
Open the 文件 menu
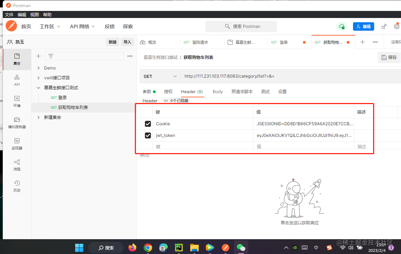click(9, 14)
